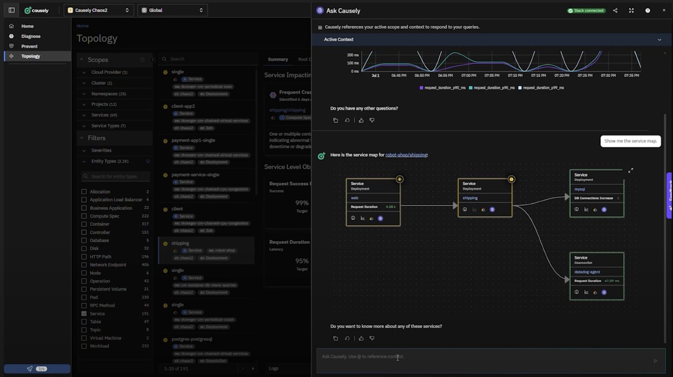Click Ask Causely icon on web node
673x377 pixels.
380,218
